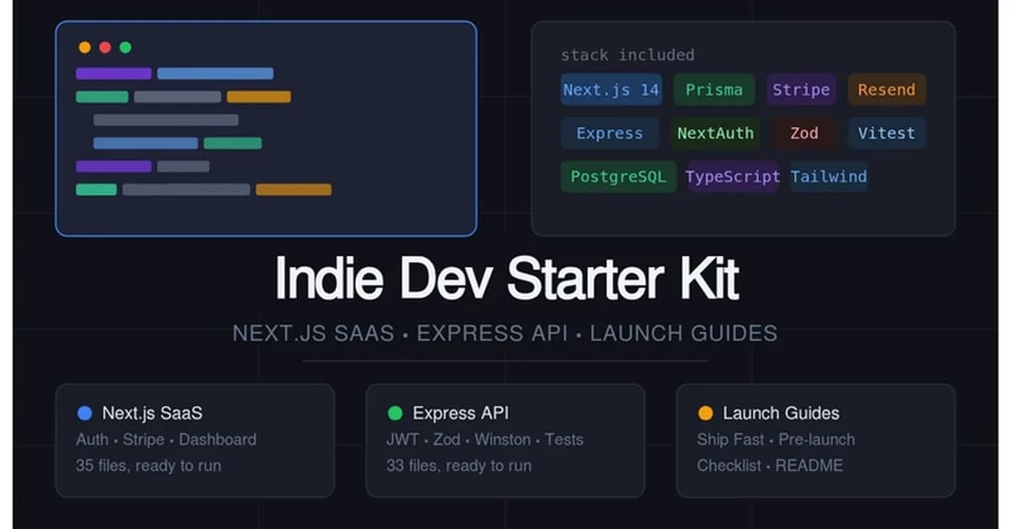
Task: Switch to the Tailwind badge
Action: coord(829,177)
